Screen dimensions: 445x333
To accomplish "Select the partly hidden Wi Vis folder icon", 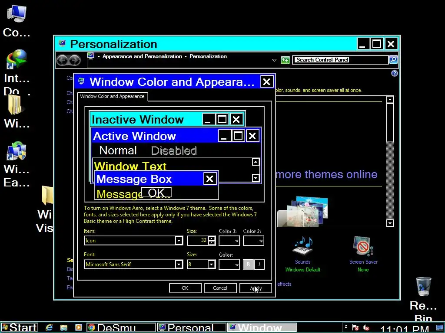I will coord(47,196).
